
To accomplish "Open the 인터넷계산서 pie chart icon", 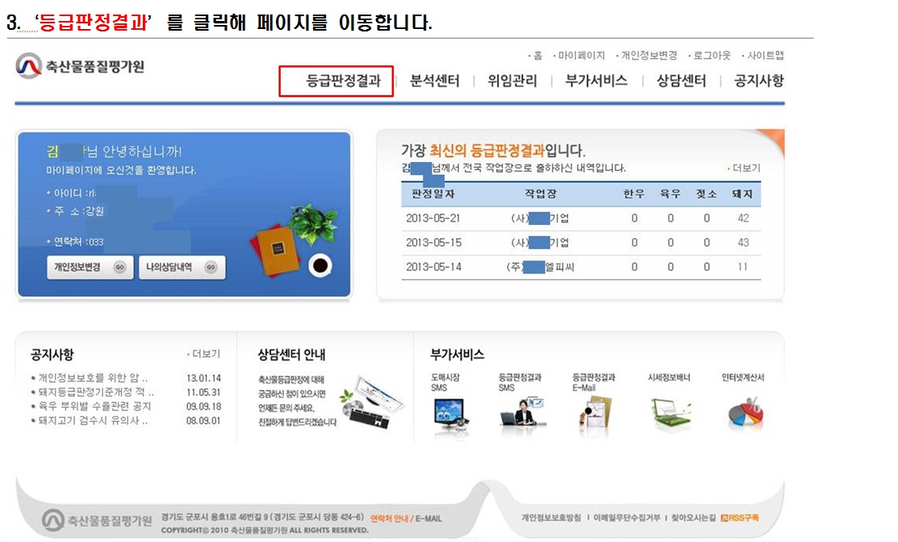I will [742, 411].
